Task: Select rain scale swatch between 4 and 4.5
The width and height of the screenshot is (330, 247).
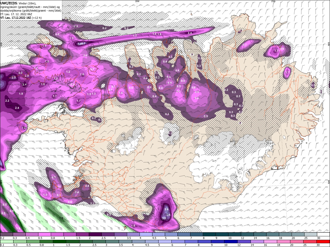Action: [139, 241]
